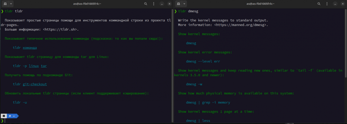Click 'Show kernel messages:' heading
The image size is (347, 124).
(199, 34)
